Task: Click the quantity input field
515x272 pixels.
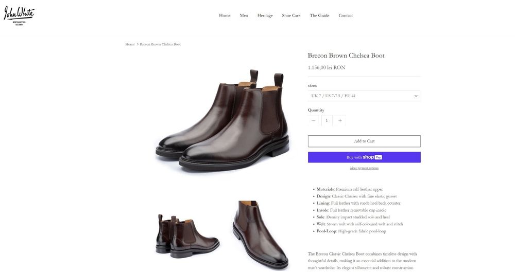Action: coord(327,121)
